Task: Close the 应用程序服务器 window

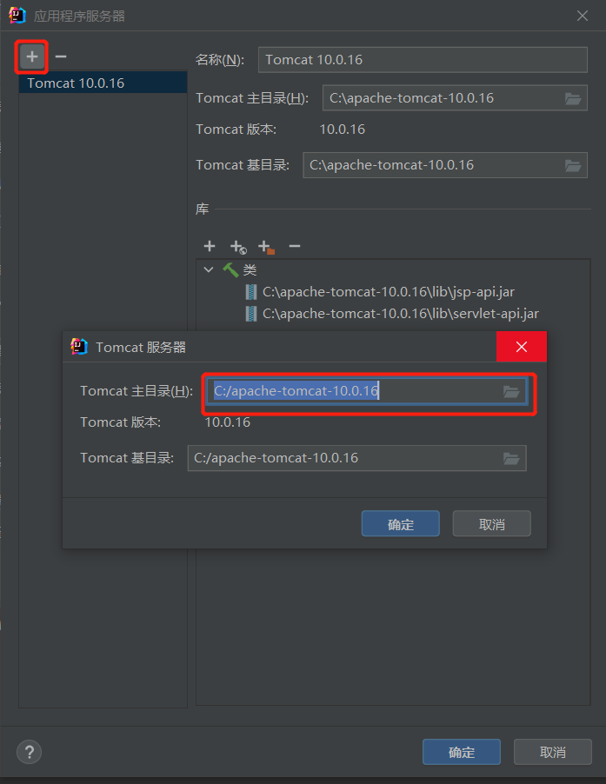Action: (x=583, y=16)
